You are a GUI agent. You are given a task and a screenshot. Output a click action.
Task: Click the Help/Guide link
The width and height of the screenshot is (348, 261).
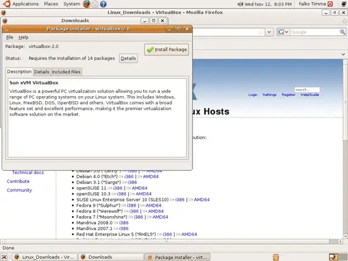(310, 95)
